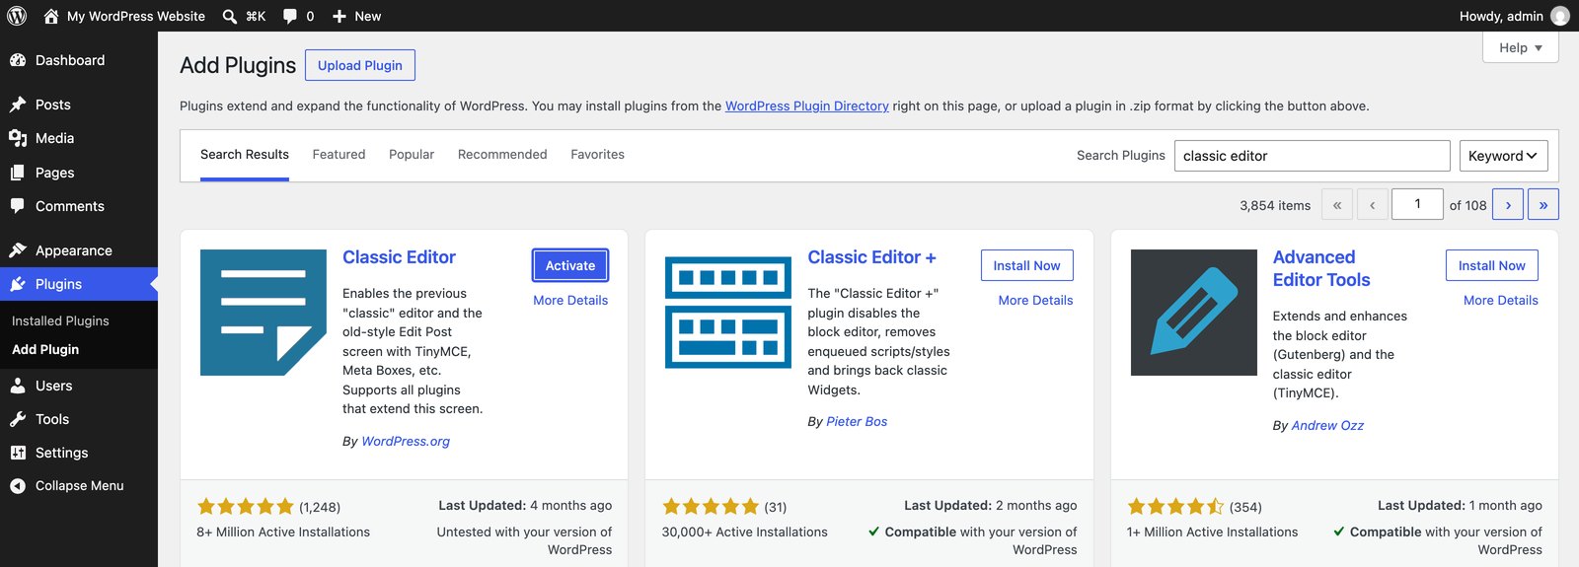1579x567 pixels.
Task: Open More Details for Classic Editor +
Action: pyautogui.click(x=1035, y=301)
